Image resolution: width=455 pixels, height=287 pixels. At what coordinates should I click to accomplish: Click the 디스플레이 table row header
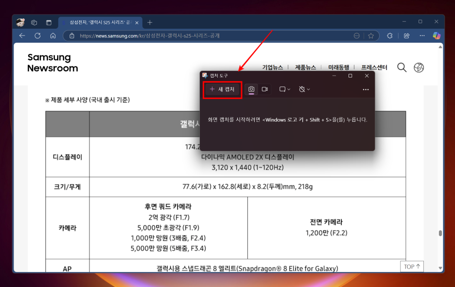(x=67, y=157)
